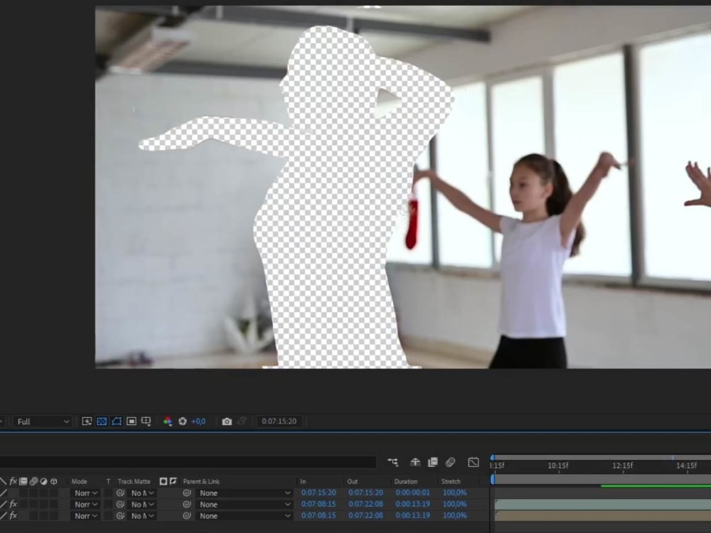Select the teal layer bar in timeline
711x533 pixels.
click(x=603, y=504)
